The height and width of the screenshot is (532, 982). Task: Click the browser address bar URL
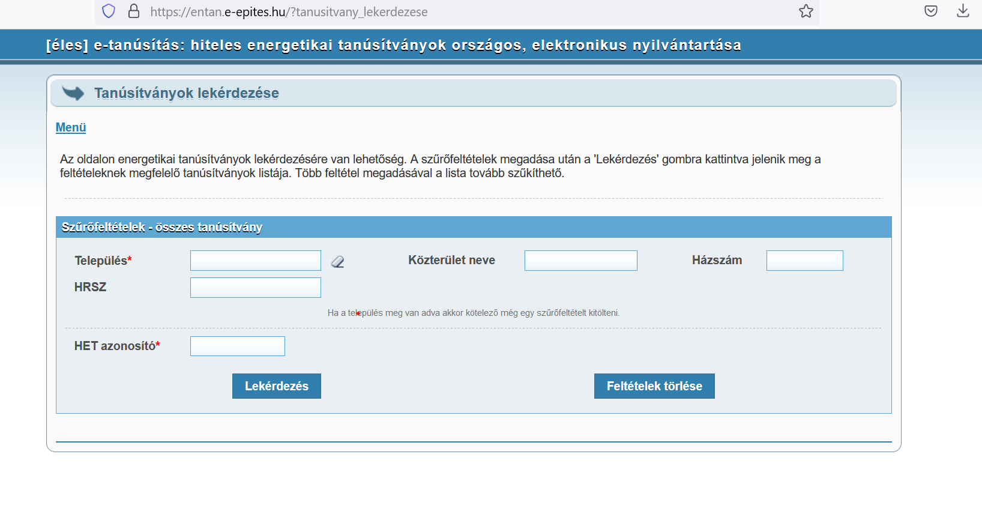click(x=289, y=12)
